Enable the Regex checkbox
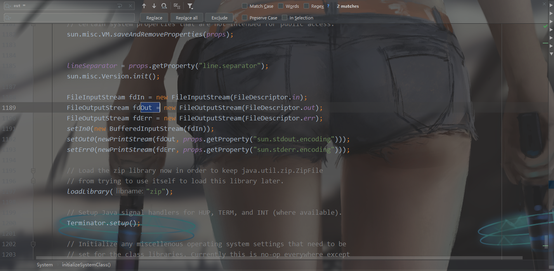 [306, 6]
